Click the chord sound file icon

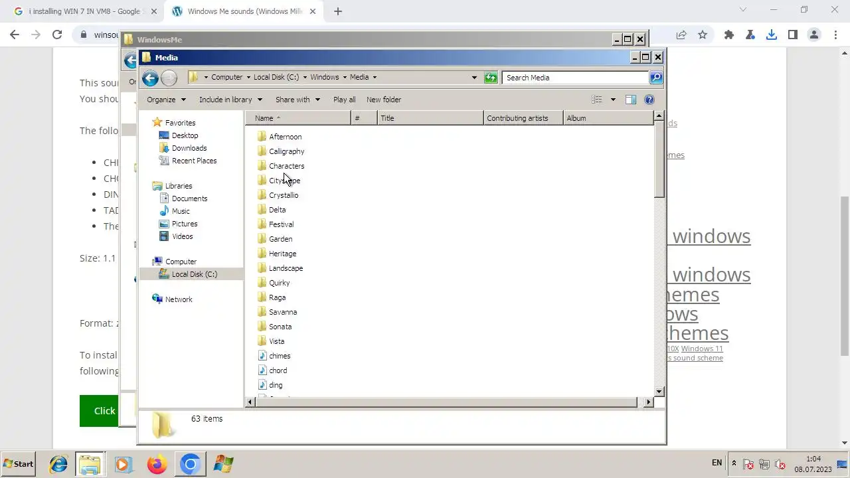[x=262, y=370]
